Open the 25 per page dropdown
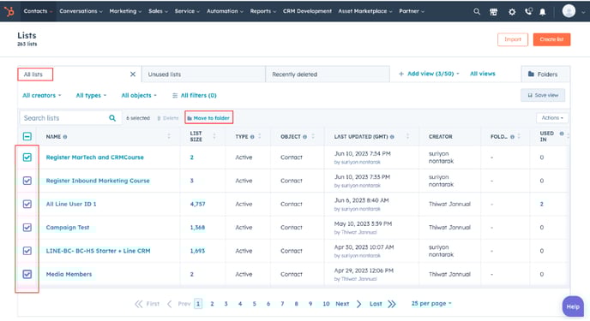590x321 pixels. click(x=431, y=303)
